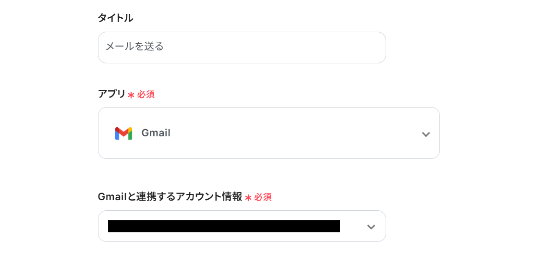Click the account dropdown's left edge padding
This screenshot has height=264, width=535.
tap(103, 226)
